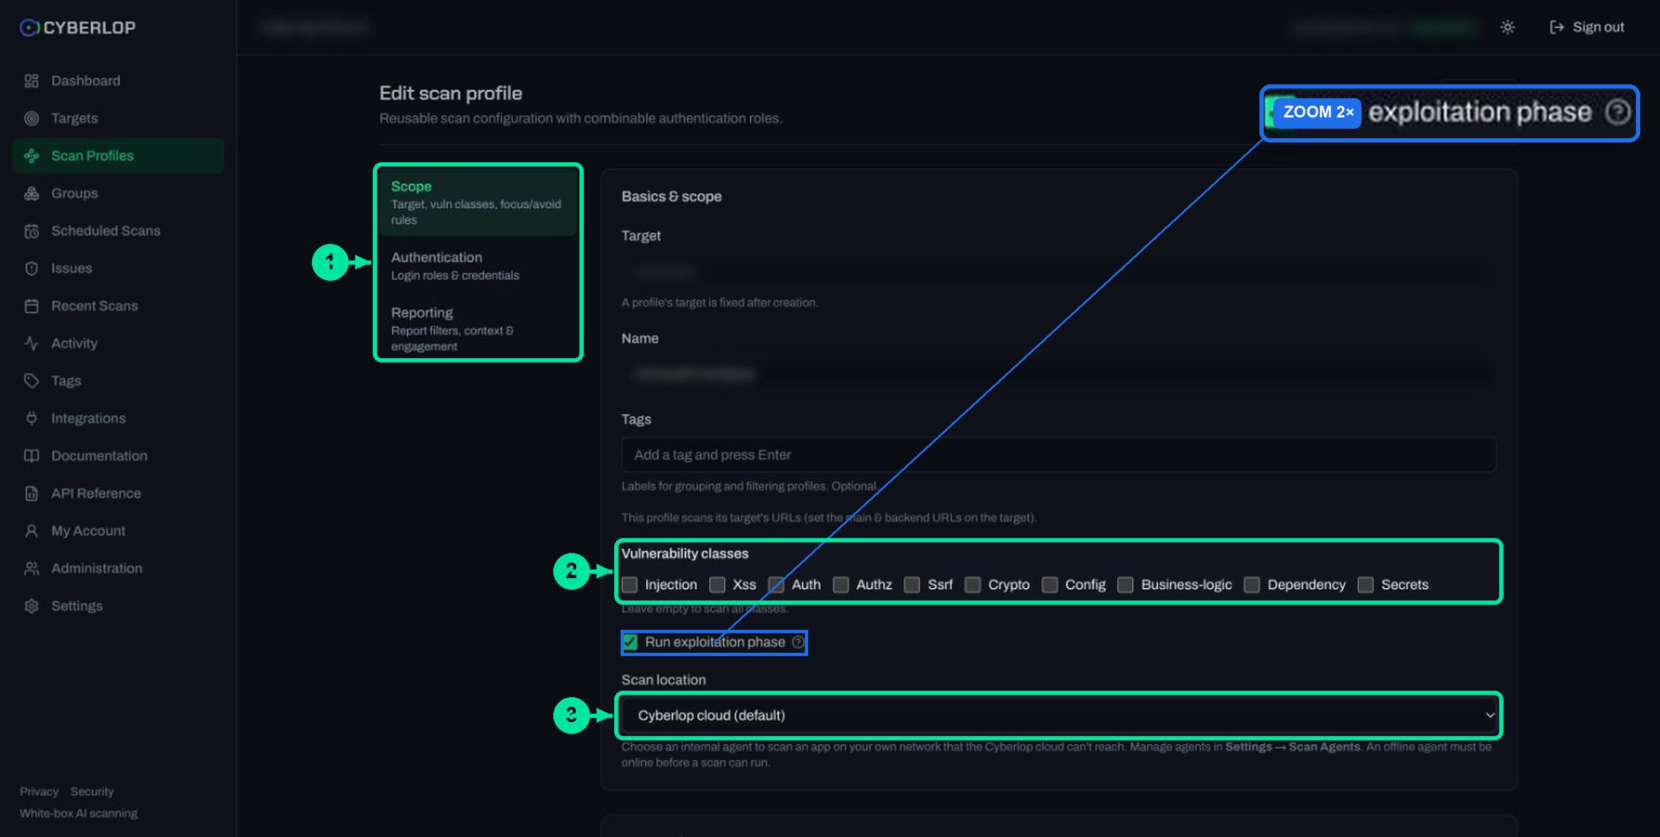Image resolution: width=1660 pixels, height=837 pixels.
Task: Click the Scheduled Scans calendar-clock icon
Action: pyautogui.click(x=32, y=231)
